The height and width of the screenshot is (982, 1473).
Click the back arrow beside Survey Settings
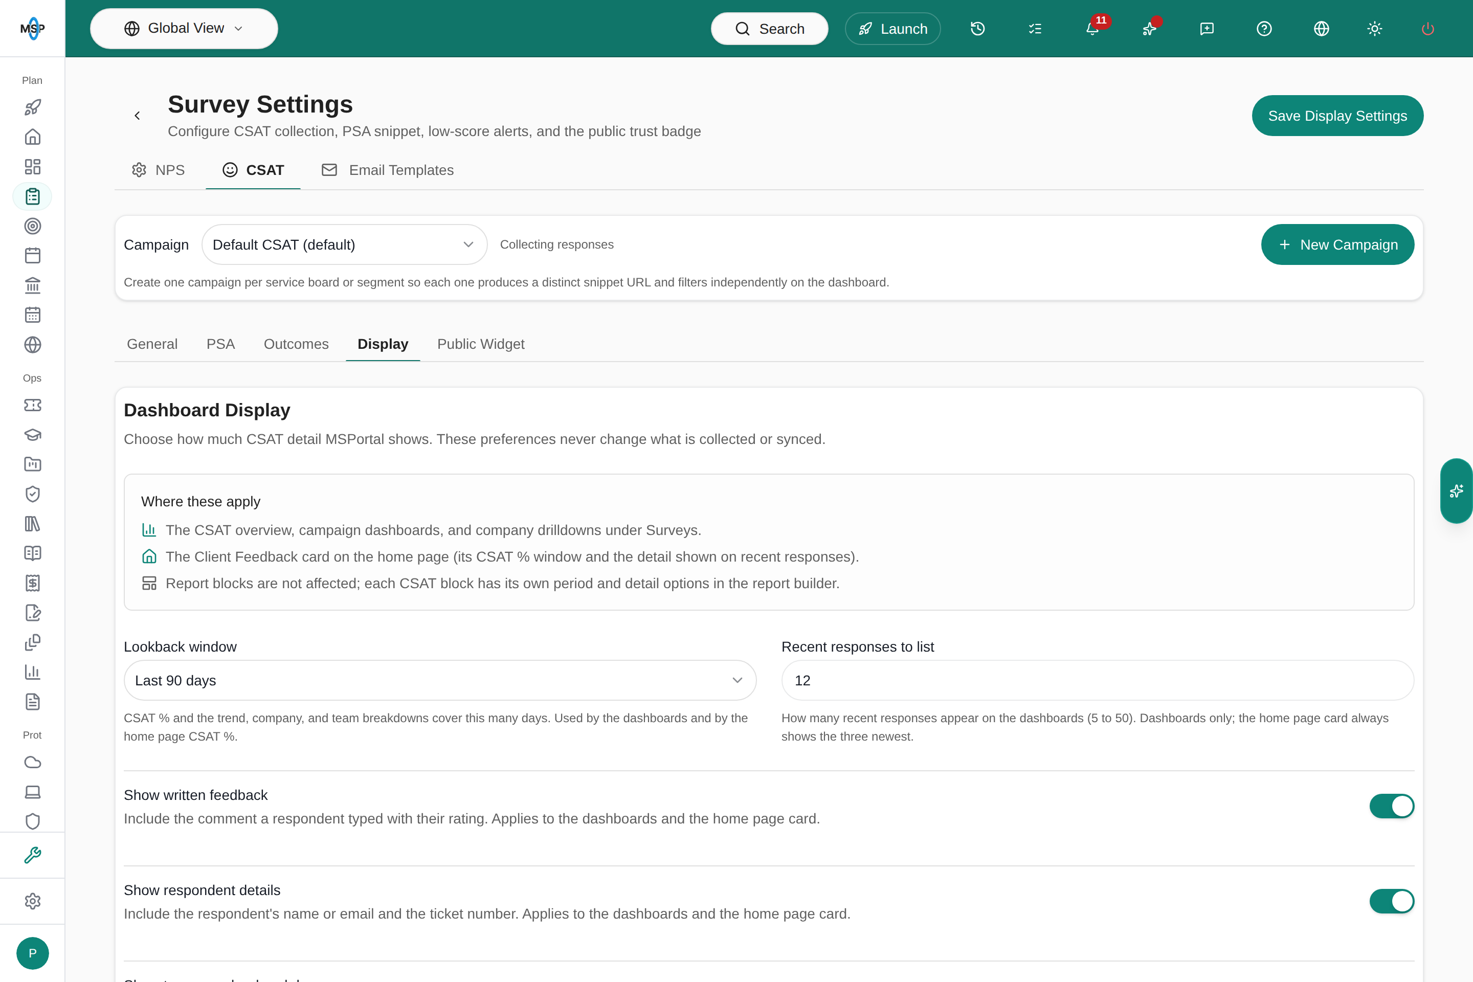[x=137, y=115]
